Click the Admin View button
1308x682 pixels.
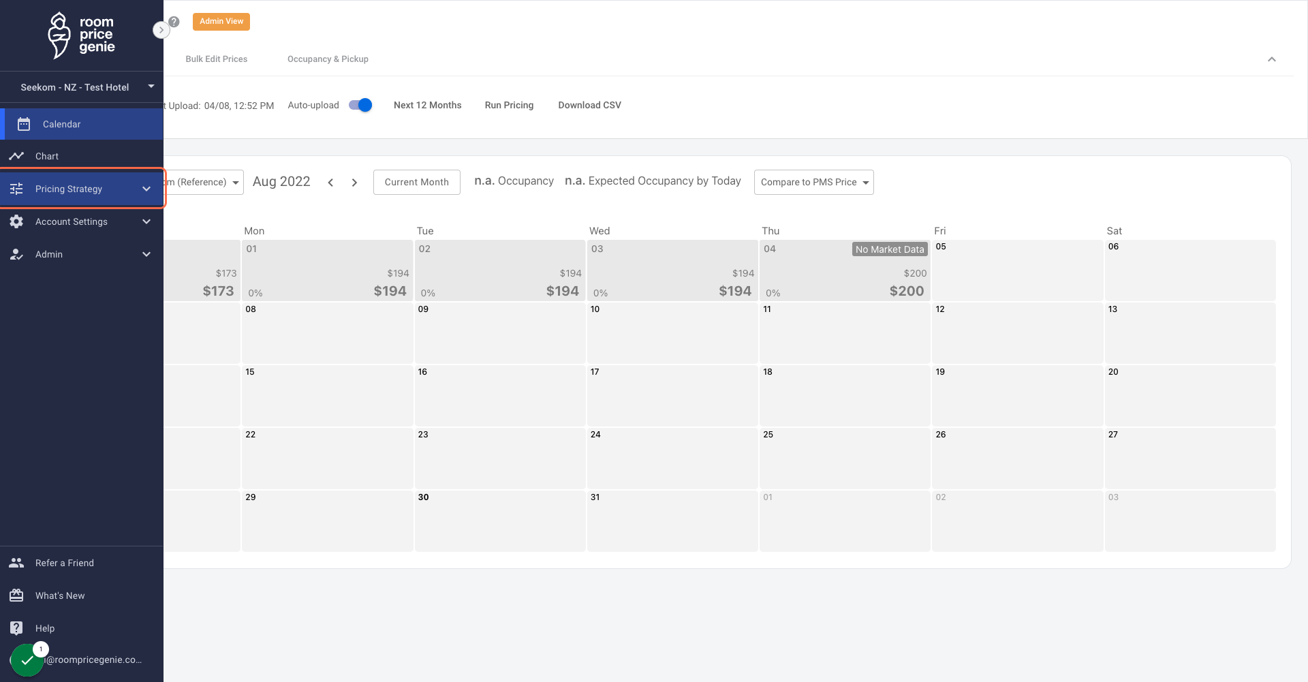(x=221, y=22)
